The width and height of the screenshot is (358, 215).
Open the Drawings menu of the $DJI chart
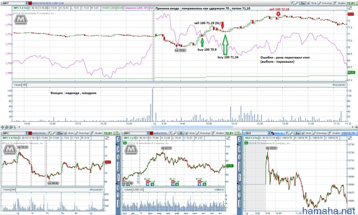tap(320, 133)
